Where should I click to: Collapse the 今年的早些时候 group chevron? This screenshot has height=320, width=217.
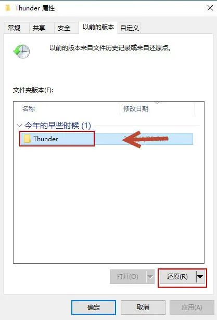(19, 126)
